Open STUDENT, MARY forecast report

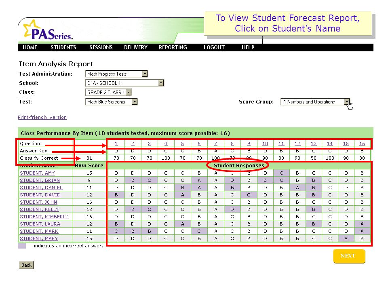pos(39,238)
